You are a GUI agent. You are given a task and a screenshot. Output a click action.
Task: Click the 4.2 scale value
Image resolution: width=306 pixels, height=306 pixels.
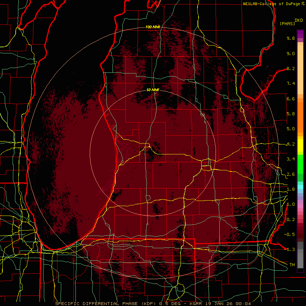pyautogui.click(x=291, y=144)
